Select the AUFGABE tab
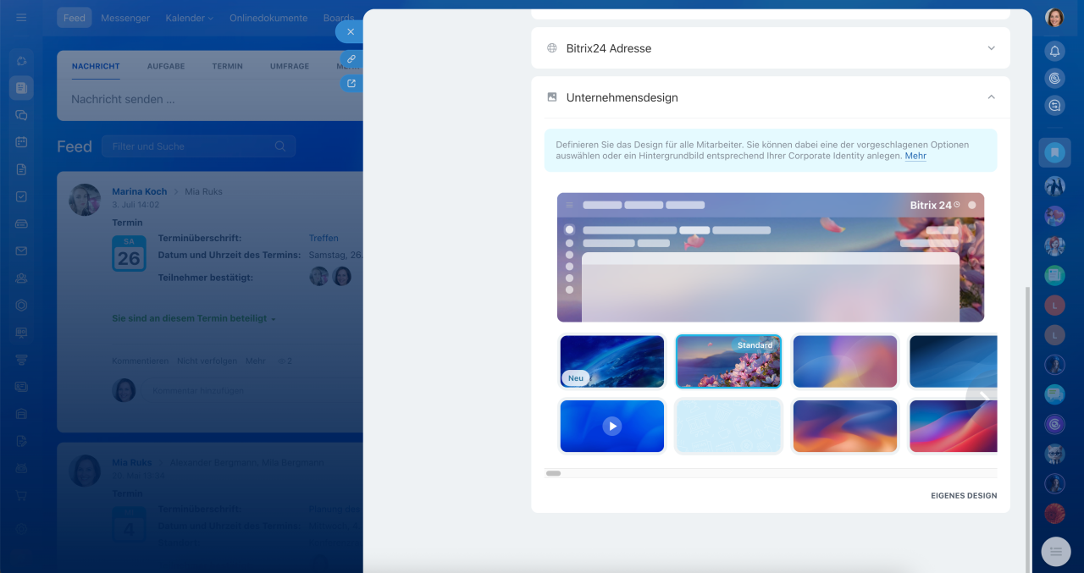Image resolution: width=1084 pixels, height=573 pixels. point(166,66)
